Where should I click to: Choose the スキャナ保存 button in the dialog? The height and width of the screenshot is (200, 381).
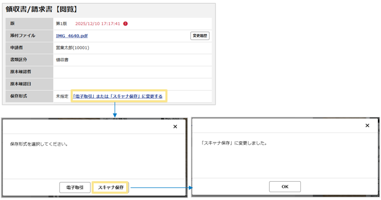pos(111,187)
